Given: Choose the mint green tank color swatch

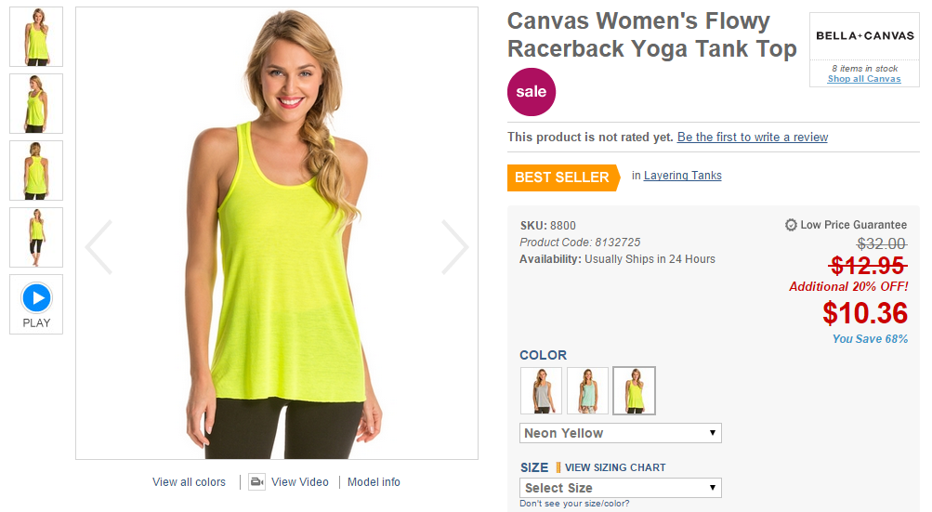Looking at the screenshot, I should tap(588, 390).
